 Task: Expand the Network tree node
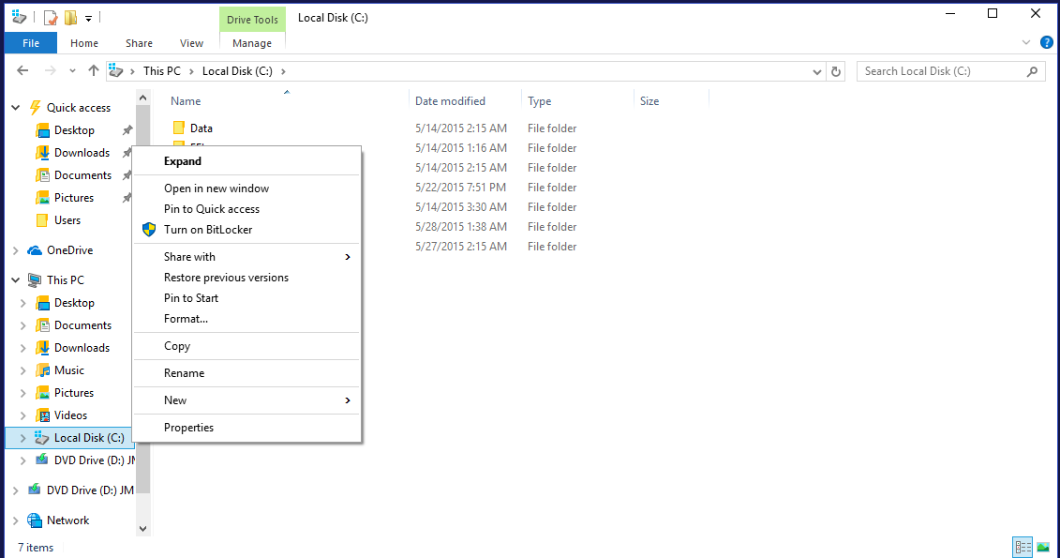click(x=16, y=520)
